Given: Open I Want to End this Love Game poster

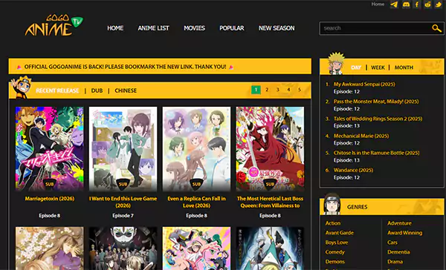Looking at the screenshot, I should pos(123,149).
